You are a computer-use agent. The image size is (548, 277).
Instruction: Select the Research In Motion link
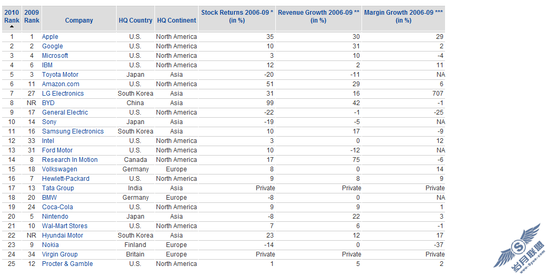point(70,159)
